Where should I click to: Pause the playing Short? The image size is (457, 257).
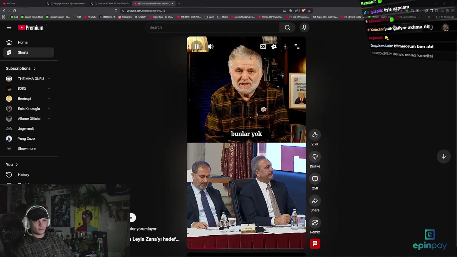tap(196, 46)
